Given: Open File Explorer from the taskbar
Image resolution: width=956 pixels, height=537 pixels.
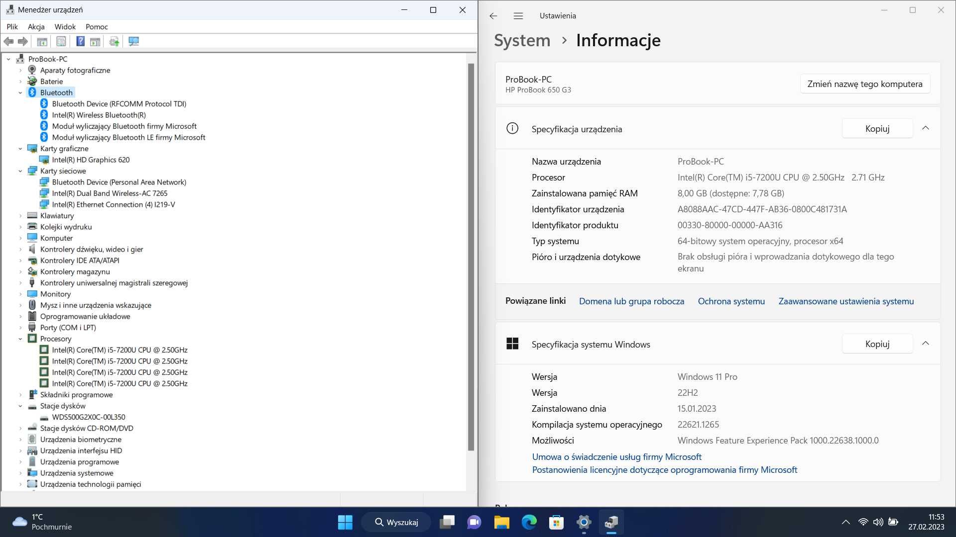Looking at the screenshot, I should (x=501, y=522).
